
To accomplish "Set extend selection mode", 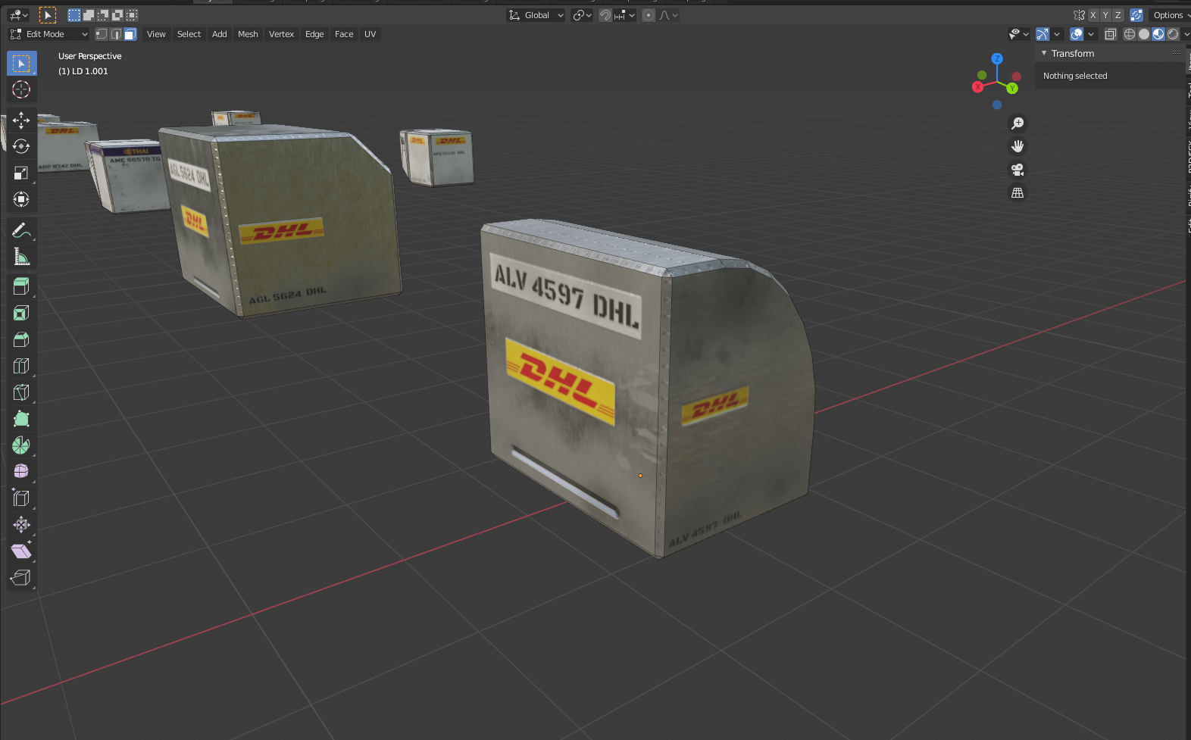I will [89, 15].
